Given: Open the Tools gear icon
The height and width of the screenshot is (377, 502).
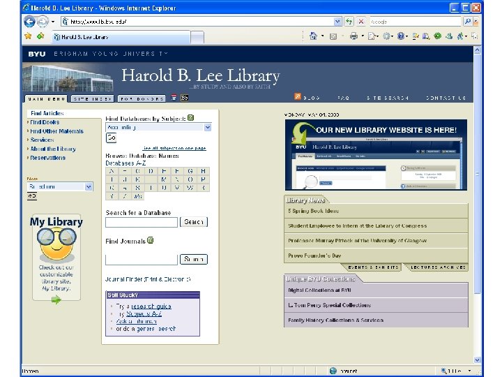Looking at the screenshot, I should tap(386, 36).
